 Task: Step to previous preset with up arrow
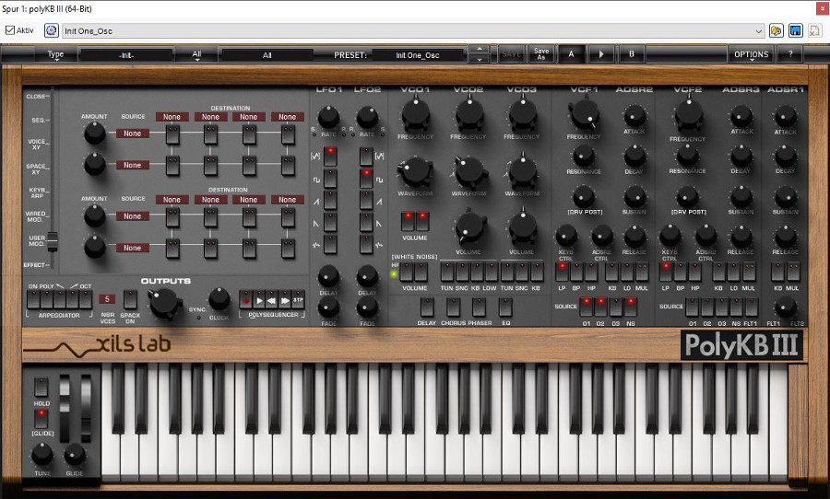[x=479, y=49]
